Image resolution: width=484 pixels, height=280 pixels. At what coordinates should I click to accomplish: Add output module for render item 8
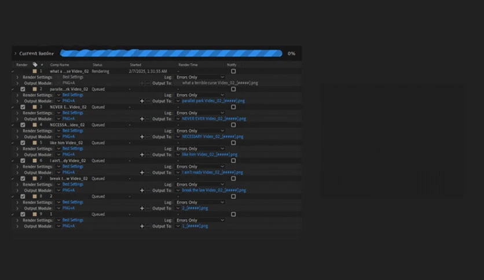[x=142, y=208]
